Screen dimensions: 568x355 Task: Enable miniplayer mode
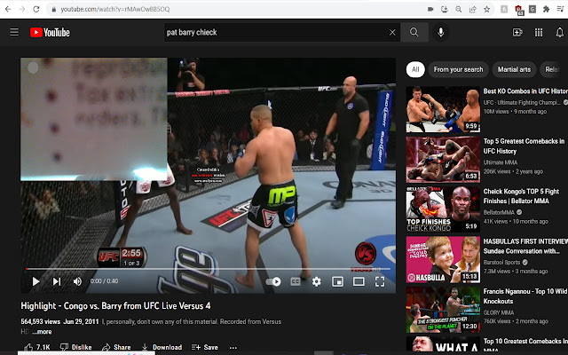click(337, 282)
